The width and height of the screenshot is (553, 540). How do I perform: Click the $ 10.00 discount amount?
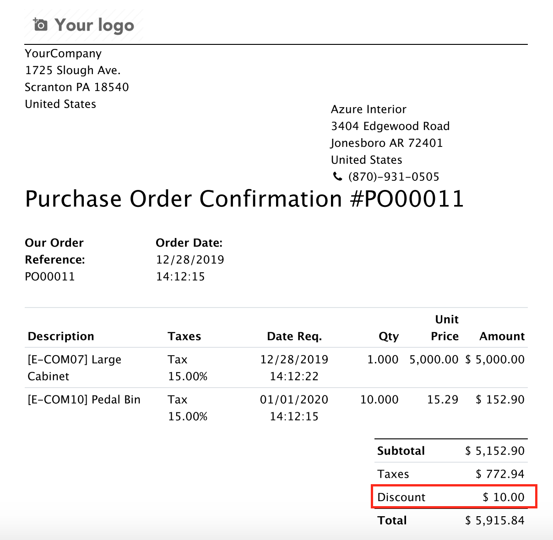[x=504, y=497]
